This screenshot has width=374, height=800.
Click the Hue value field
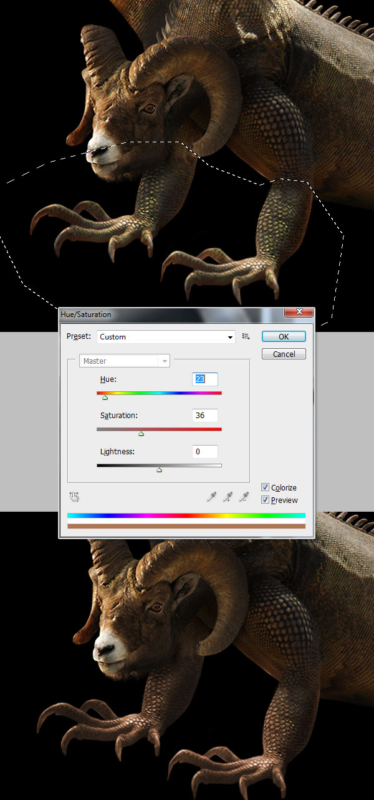pyautogui.click(x=205, y=379)
